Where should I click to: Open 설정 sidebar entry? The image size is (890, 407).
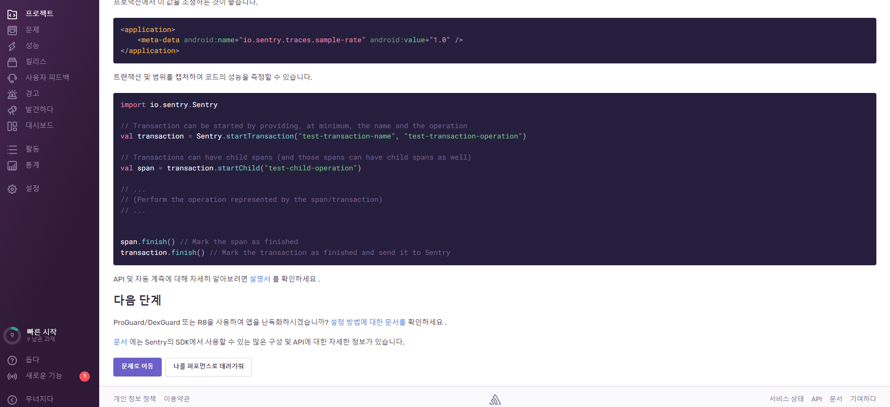32,188
